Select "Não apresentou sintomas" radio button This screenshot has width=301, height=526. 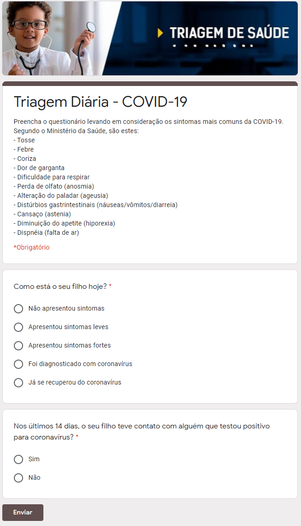(x=18, y=309)
